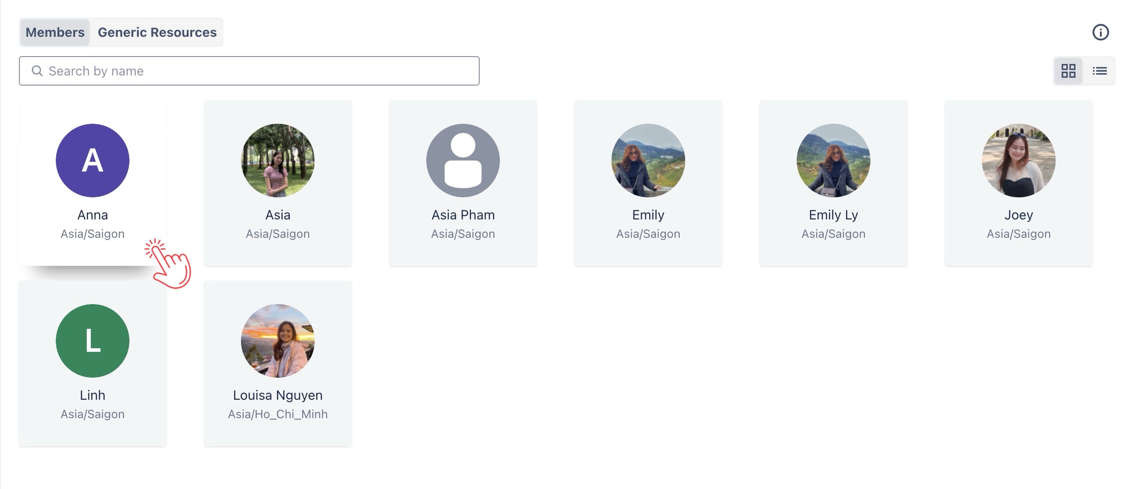Switch to list view layout
The height and width of the screenshot is (489, 1134).
(x=1099, y=71)
